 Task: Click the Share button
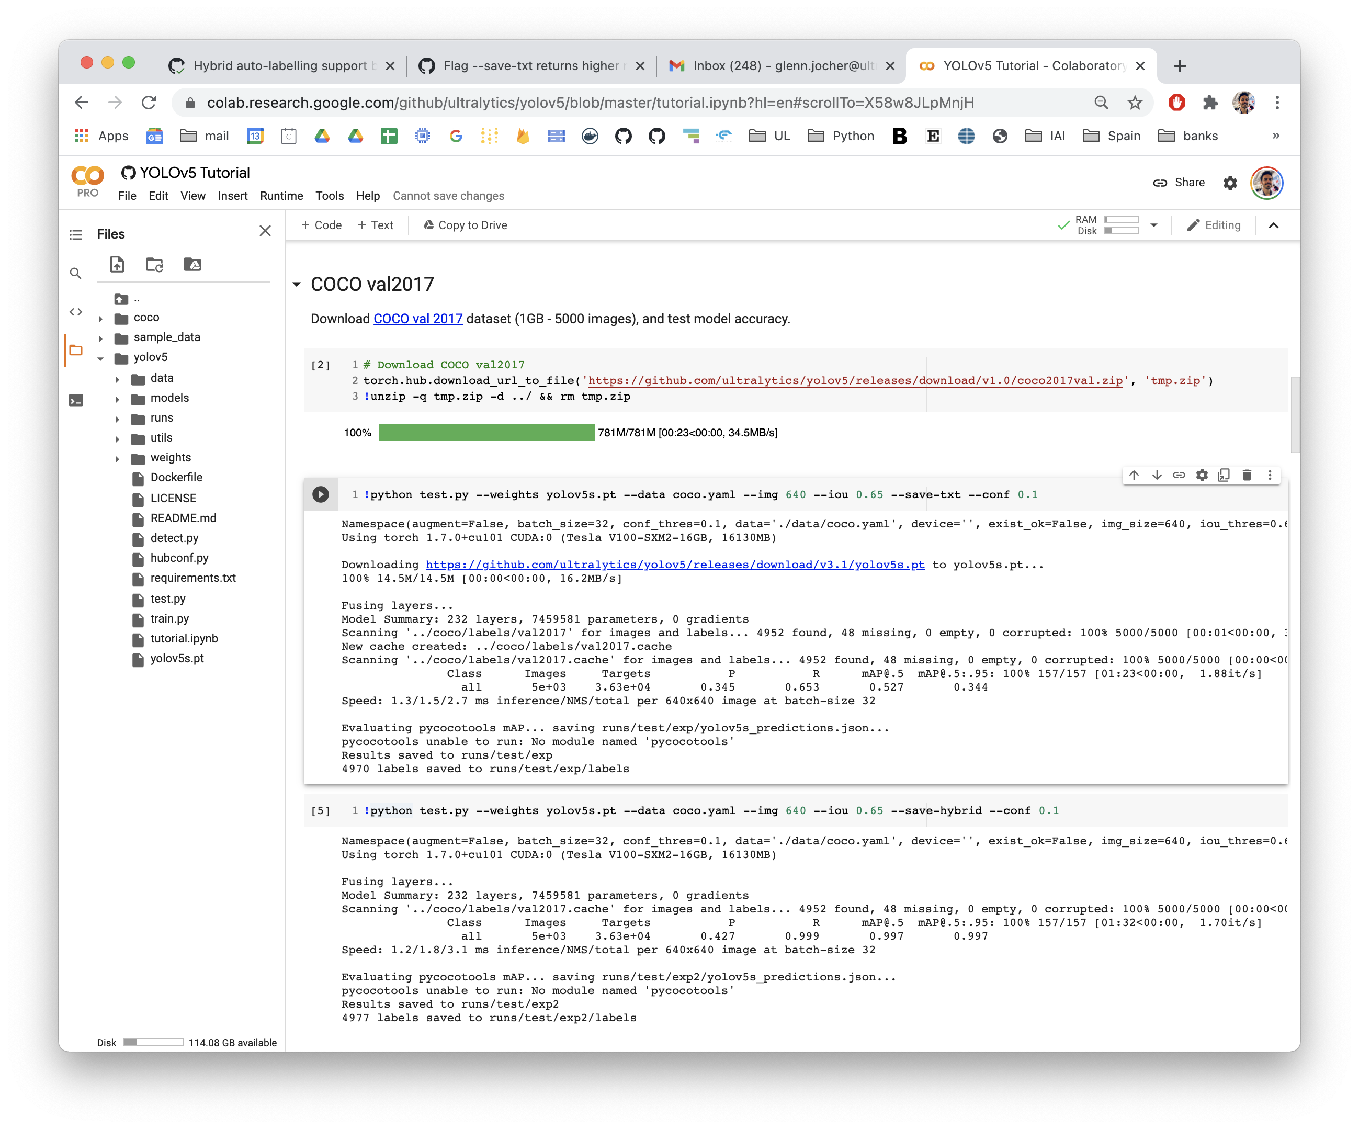[1179, 183]
